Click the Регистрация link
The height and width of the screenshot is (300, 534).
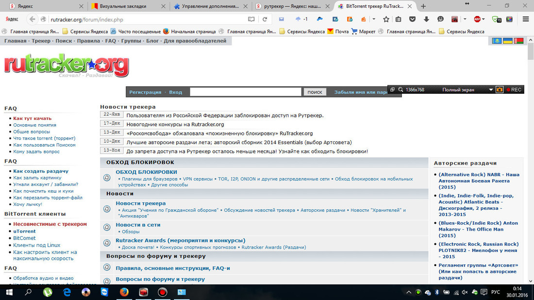click(145, 92)
